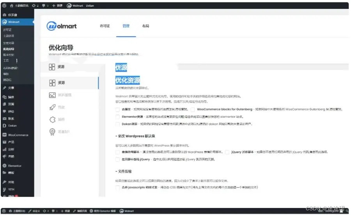Open the updates counter showing 2 in top bar
The image size is (351, 215).
[35, 5]
